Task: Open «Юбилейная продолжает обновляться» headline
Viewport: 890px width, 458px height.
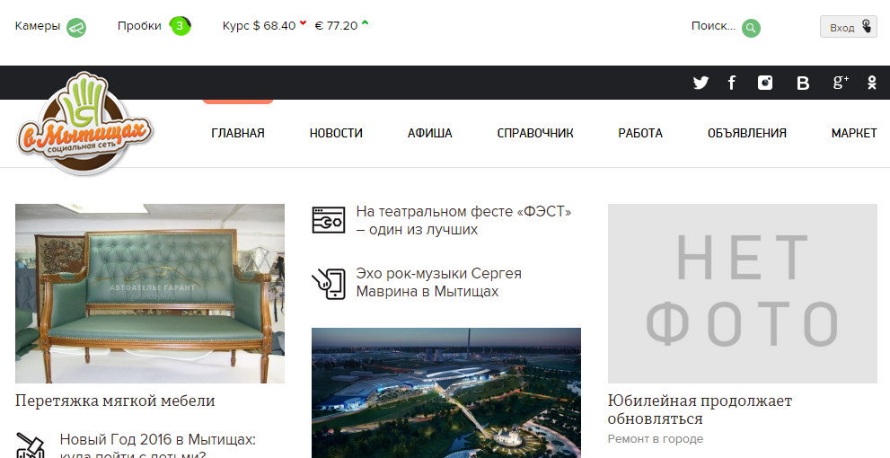Action: pos(700,410)
